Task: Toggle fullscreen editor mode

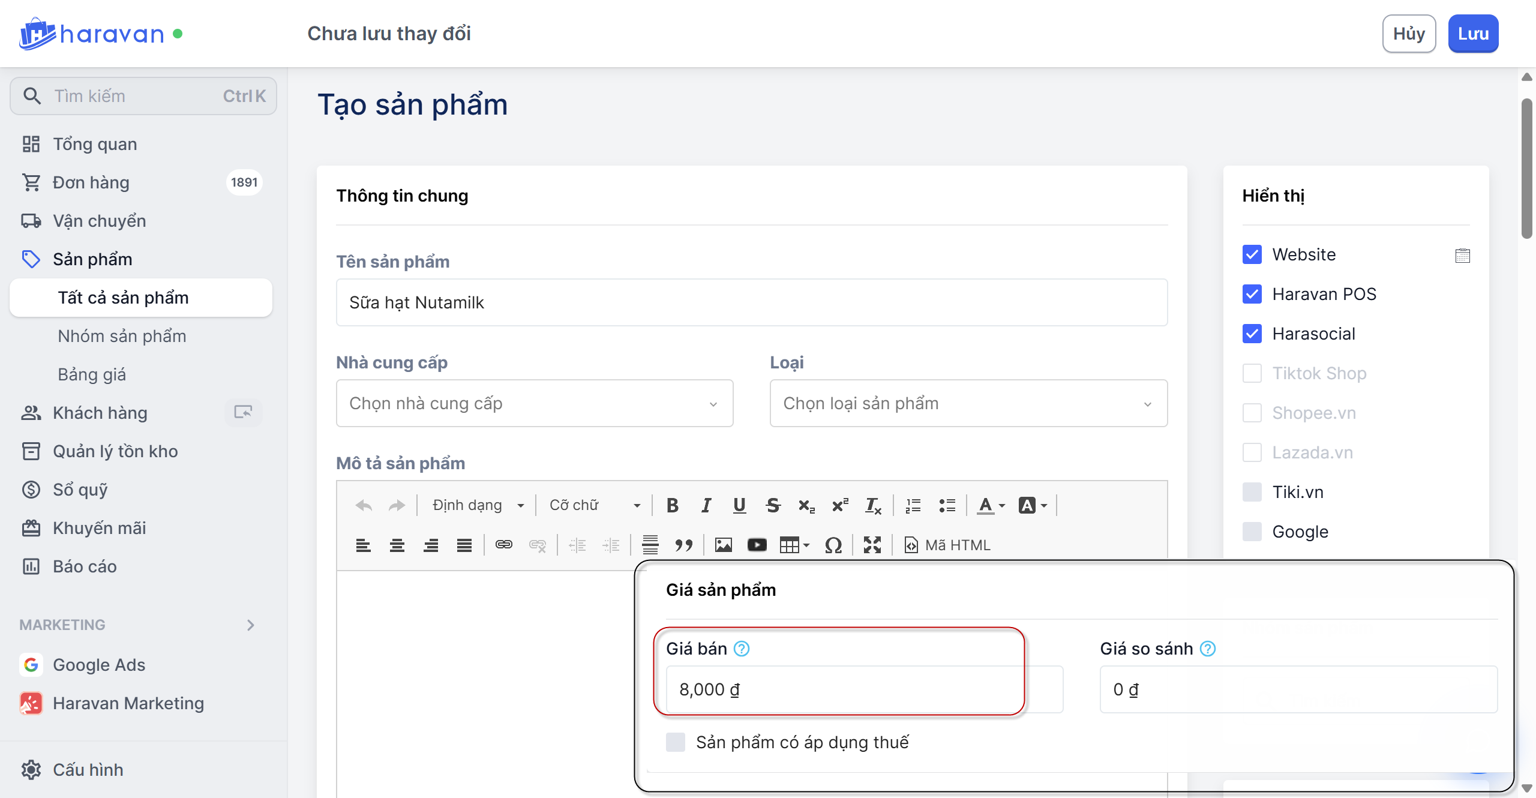Action: 872,545
